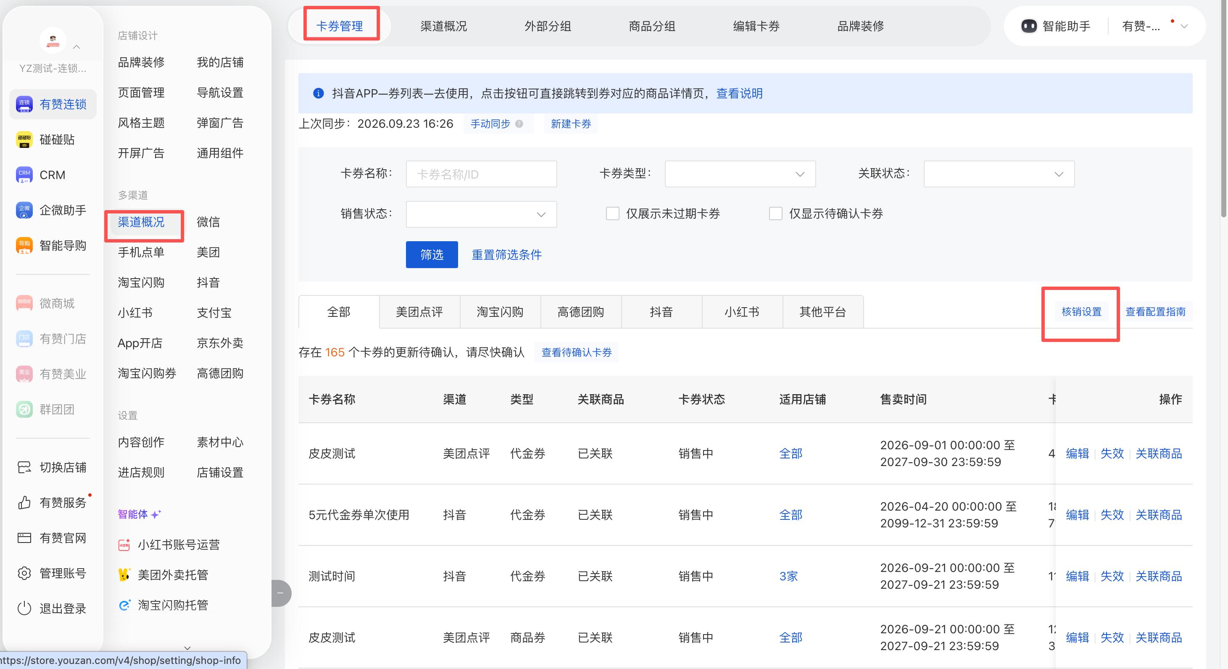Collapse the shop switcher chevron near avatar
This screenshot has width=1228, height=669.
tap(76, 47)
